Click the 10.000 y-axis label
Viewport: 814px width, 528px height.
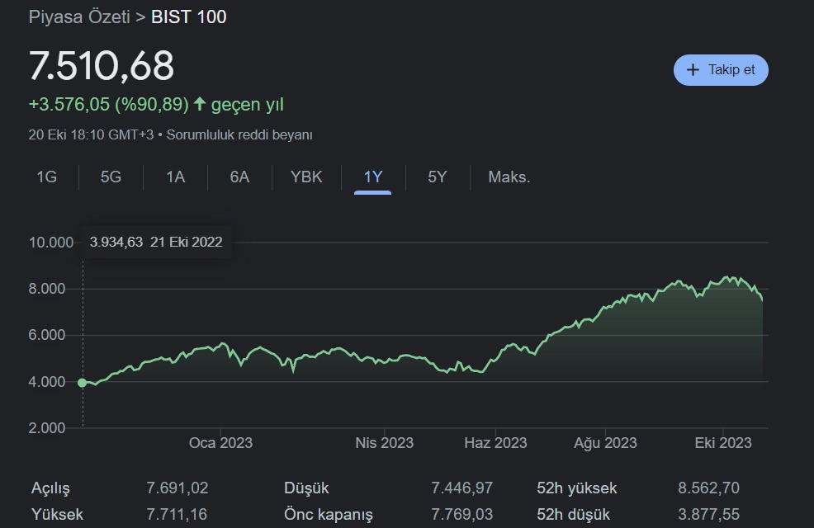pyautogui.click(x=51, y=243)
